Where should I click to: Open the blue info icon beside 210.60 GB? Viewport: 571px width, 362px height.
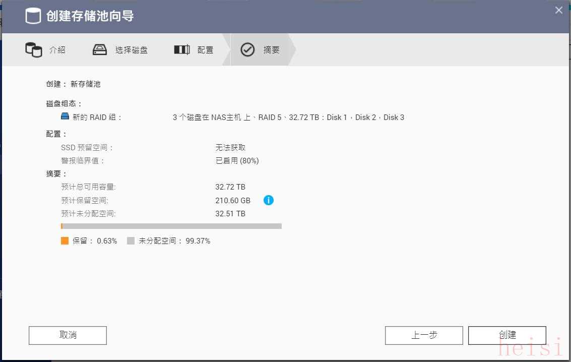[269, 200]
